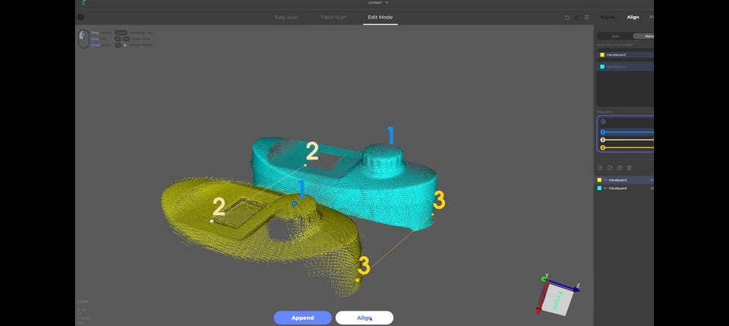
Task: Click the square icon left of the tabs
Action: pyautogui.click(x=80, y=17)
